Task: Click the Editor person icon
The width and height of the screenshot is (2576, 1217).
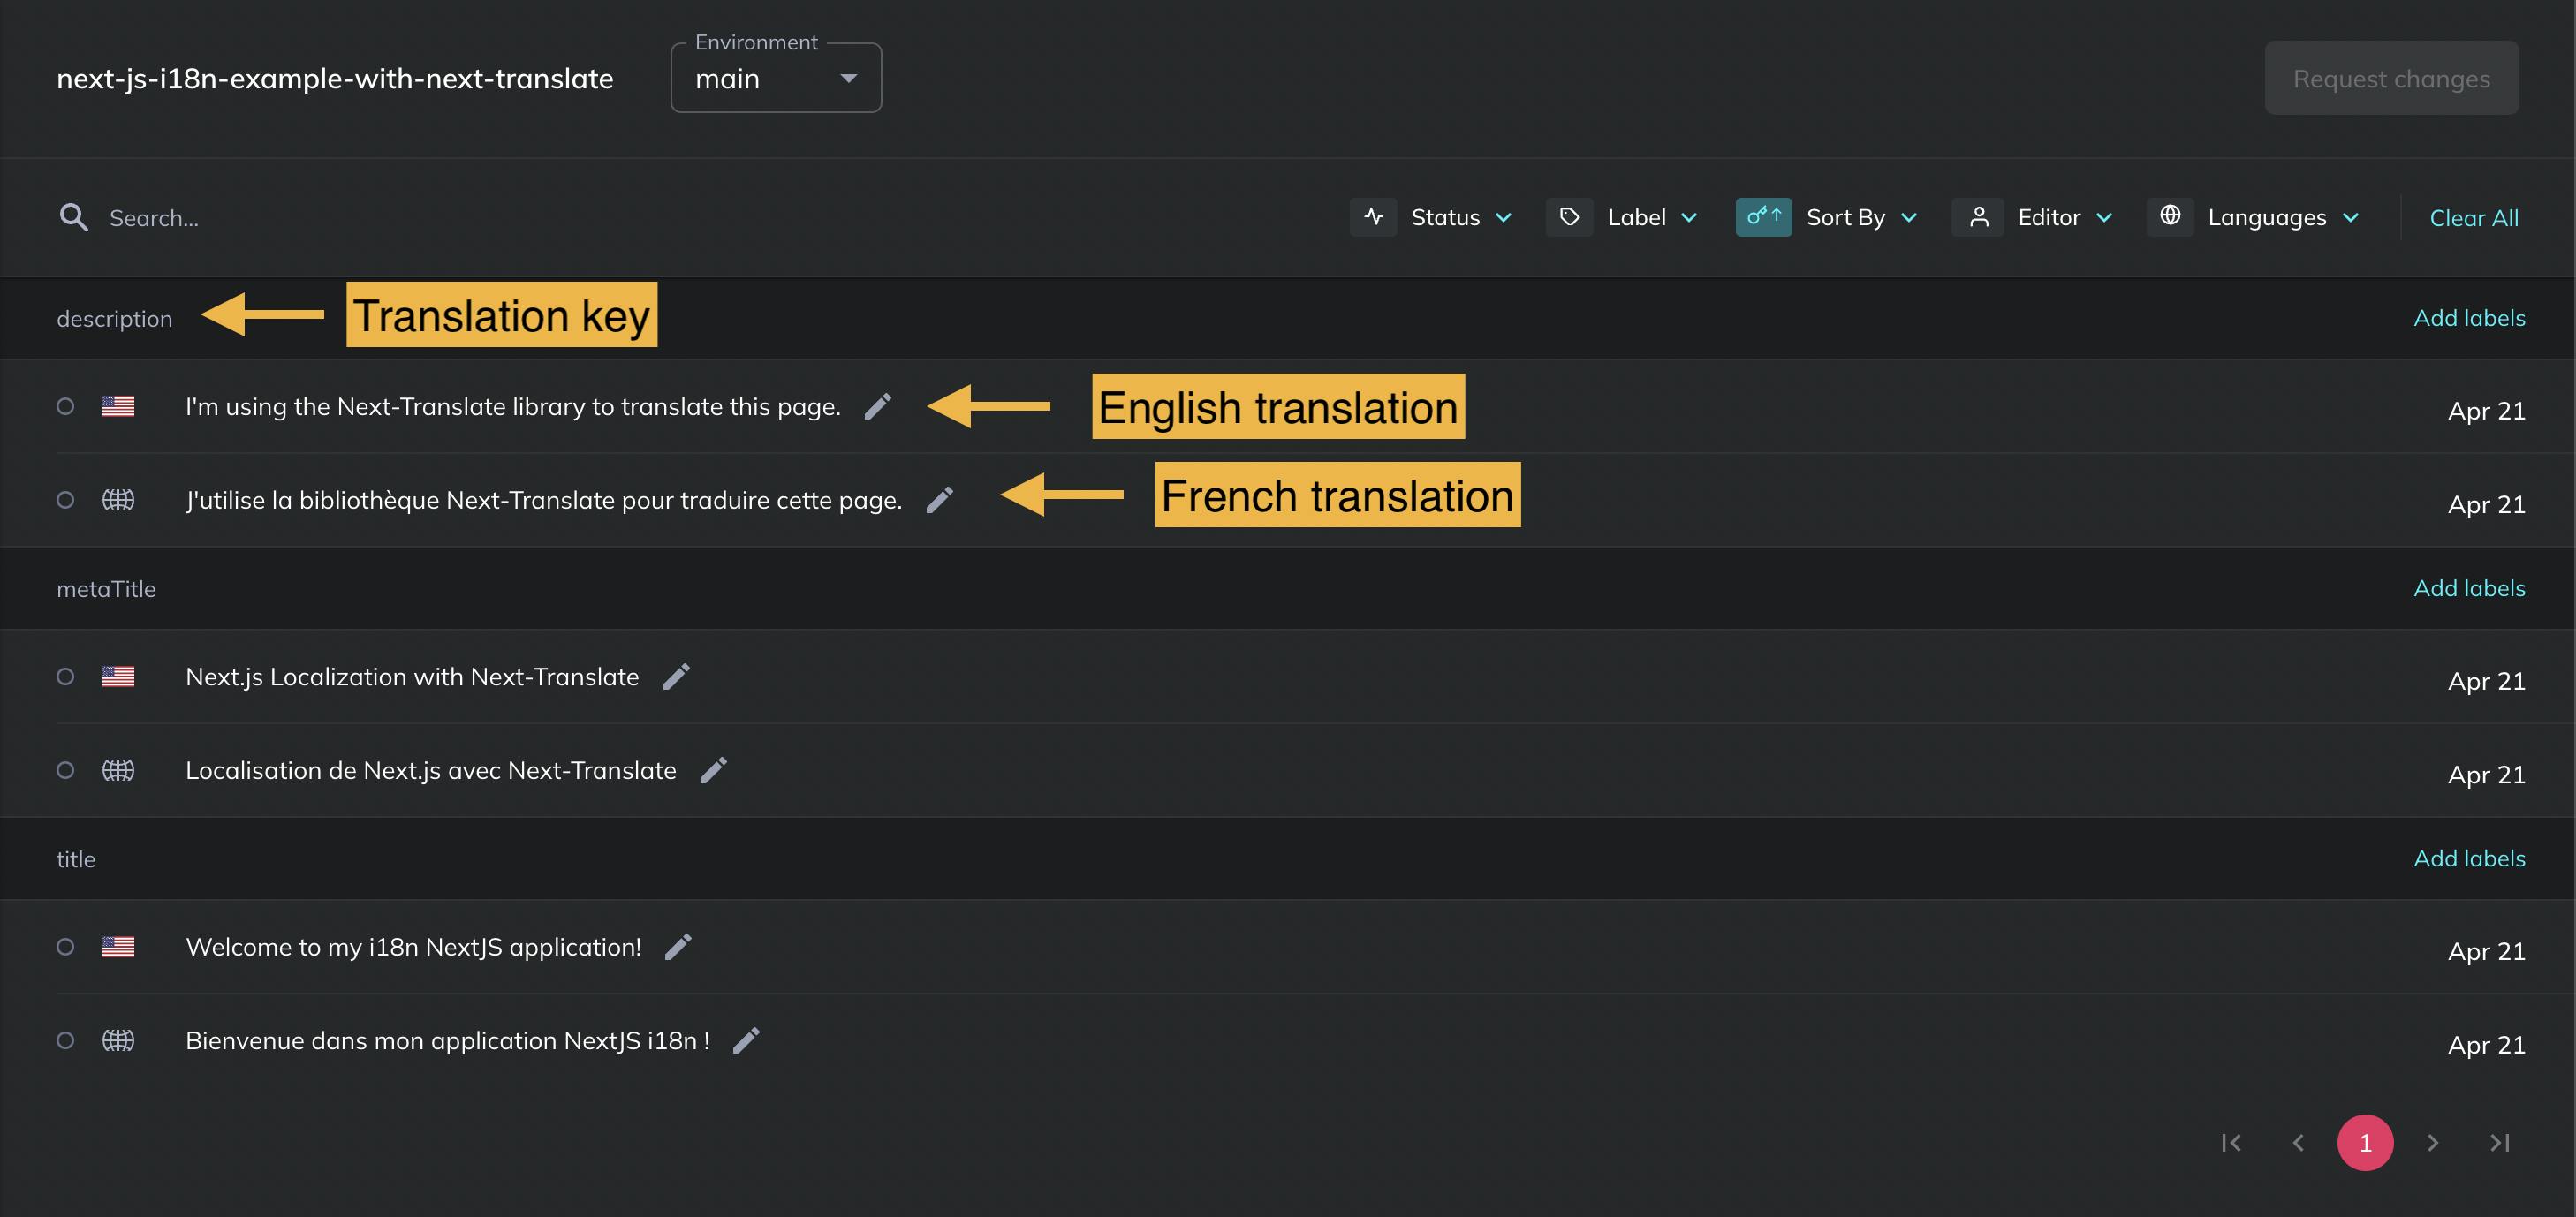Action: tap(1977, 217)
